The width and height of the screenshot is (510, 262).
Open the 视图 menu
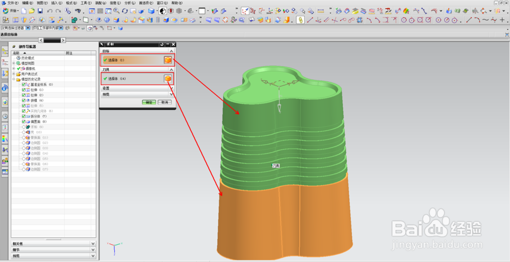42,3
